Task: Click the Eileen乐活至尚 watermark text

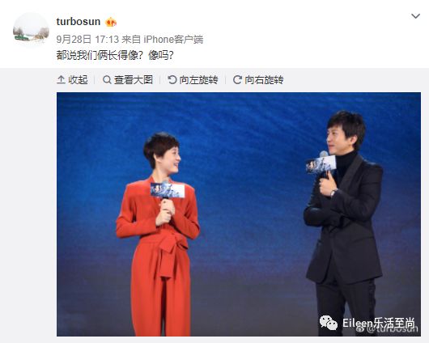Action: (x=379, y=323)
